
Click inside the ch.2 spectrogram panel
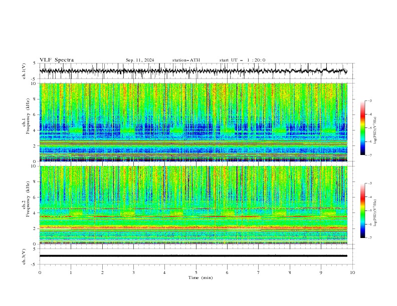coord(193,205)
